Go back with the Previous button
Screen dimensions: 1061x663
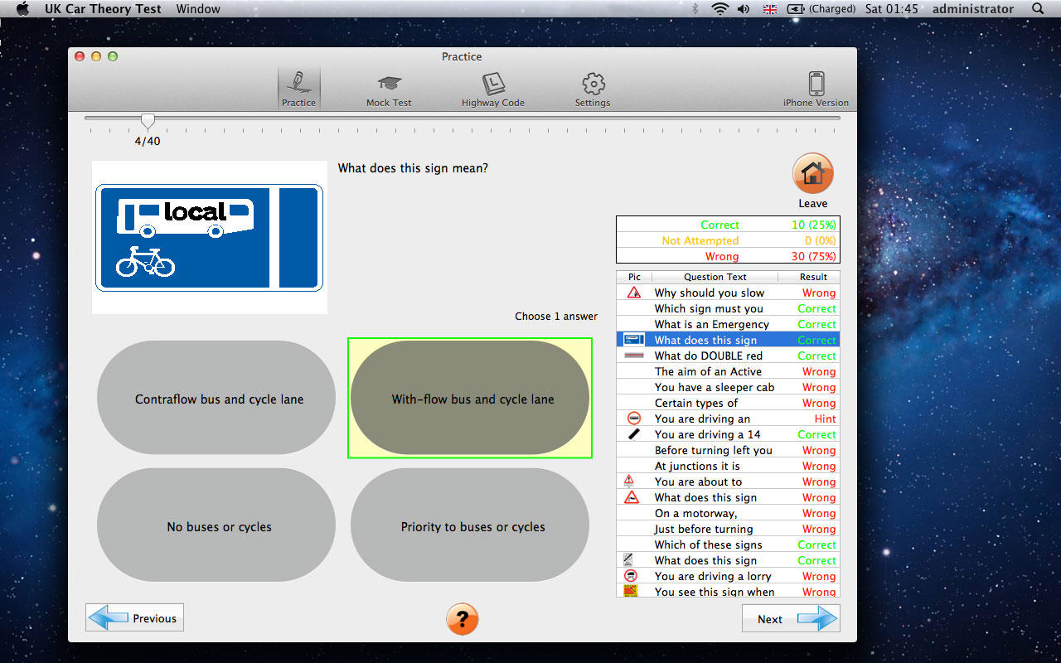click(x=134, y=618)
